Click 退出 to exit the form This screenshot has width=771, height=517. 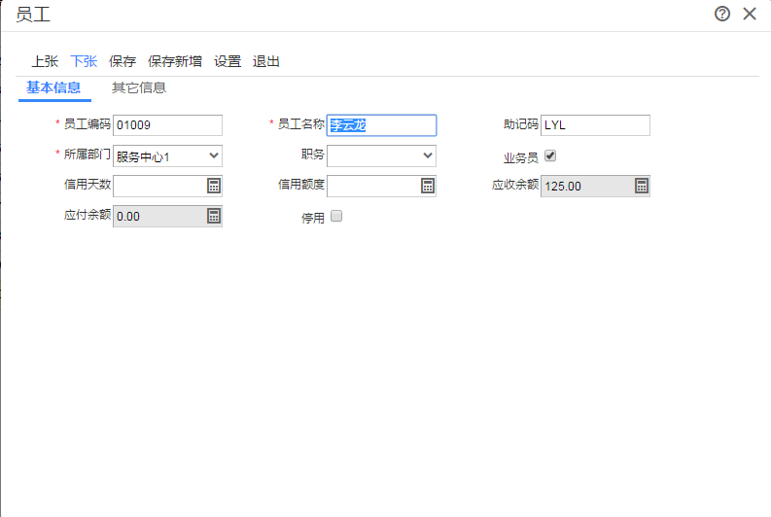coord(266,61)
